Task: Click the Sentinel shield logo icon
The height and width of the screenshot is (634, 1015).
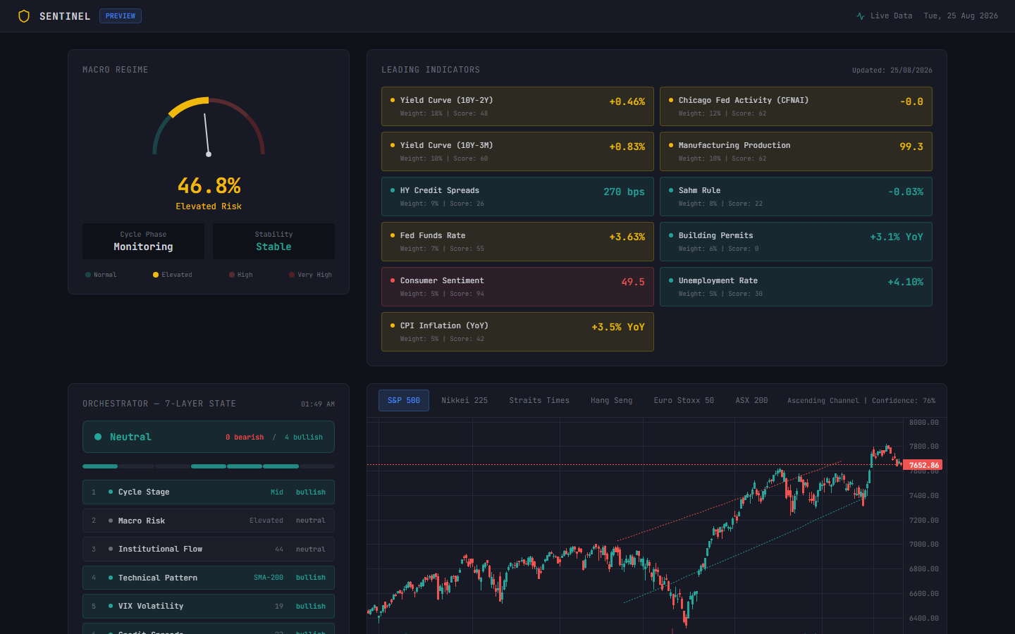Action: pyautogui.click(x=24, y=16)
